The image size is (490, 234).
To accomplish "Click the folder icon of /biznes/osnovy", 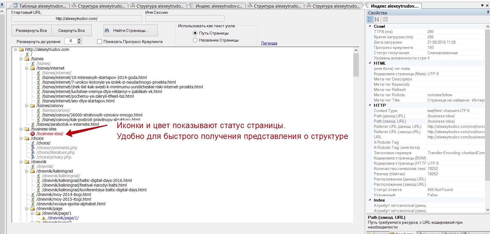I will click(33, 106).
